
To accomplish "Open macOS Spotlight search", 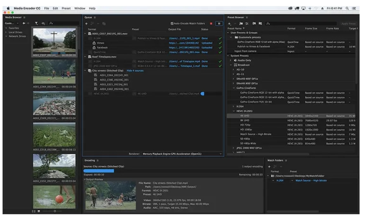I will [x=347, y=8].
